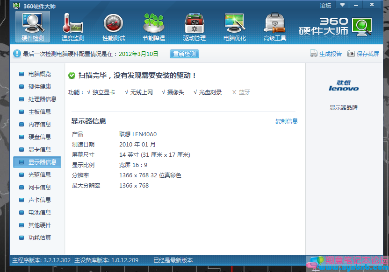Click 保存截屏 to save a screenshot
Image resolution: width=389 pixels, height=272 pixels.
368,54
